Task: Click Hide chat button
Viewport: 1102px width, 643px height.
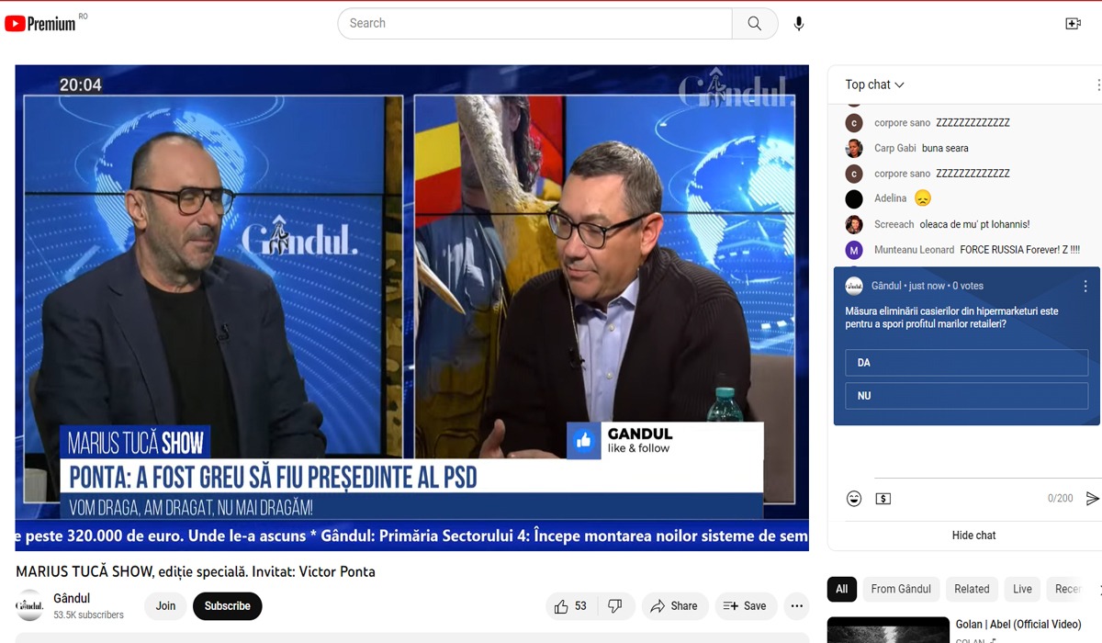Action: point(973,536)
